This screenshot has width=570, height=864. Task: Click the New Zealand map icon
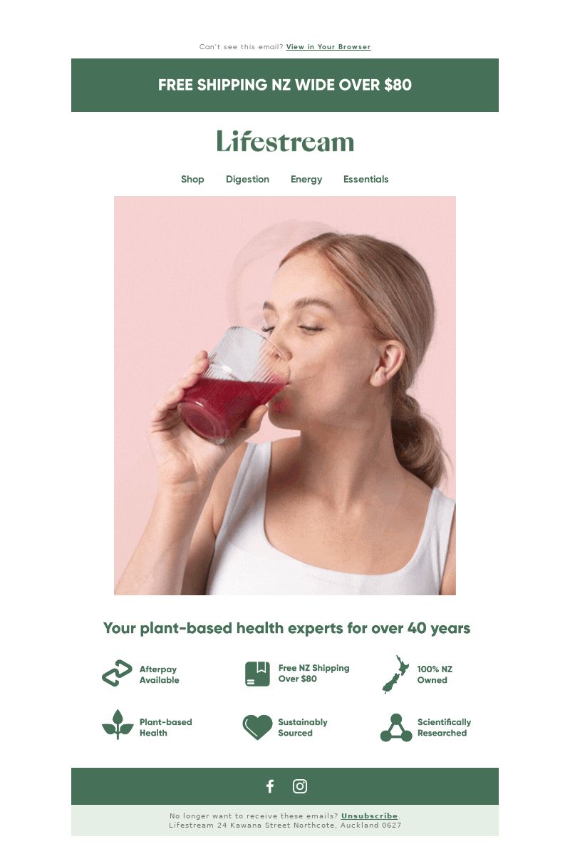coord(396,674)
